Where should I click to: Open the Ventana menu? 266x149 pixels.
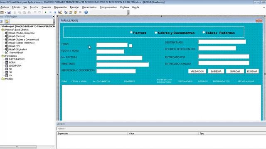(x=124, y=7)
